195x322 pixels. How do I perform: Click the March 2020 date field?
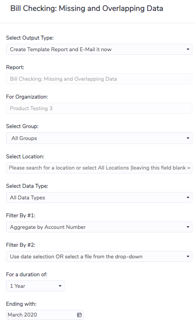tap(45, 315)
